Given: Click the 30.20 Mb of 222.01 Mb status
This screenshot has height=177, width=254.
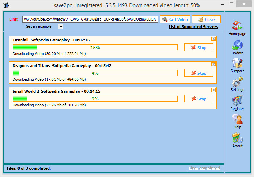Looking at the screenshot, I should pos(49,54).
